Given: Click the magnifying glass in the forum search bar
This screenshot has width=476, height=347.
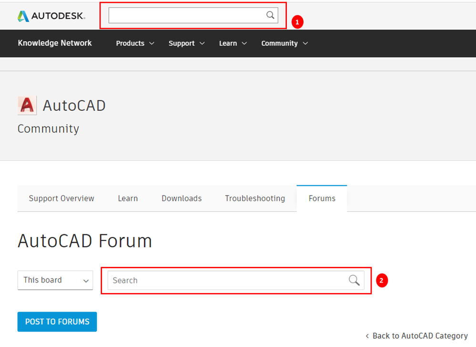Looking at the screenshot, I should [x=354, y=280].
